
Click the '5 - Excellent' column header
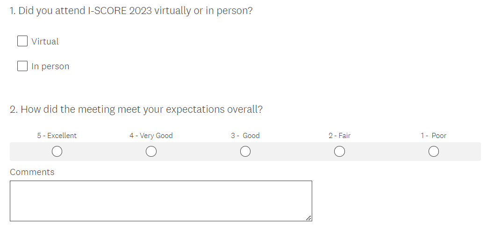coord(57,136)
